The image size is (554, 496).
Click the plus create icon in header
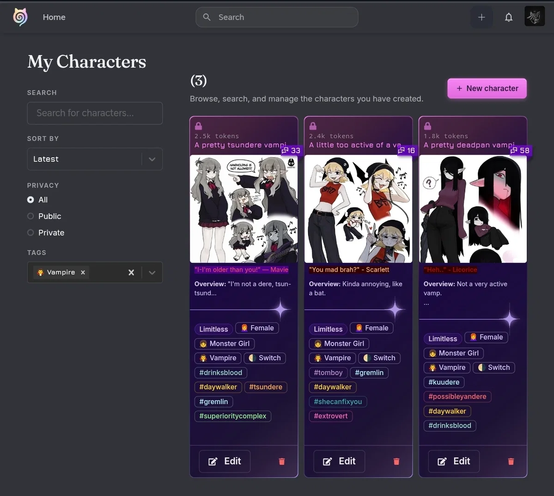[481, 17]
